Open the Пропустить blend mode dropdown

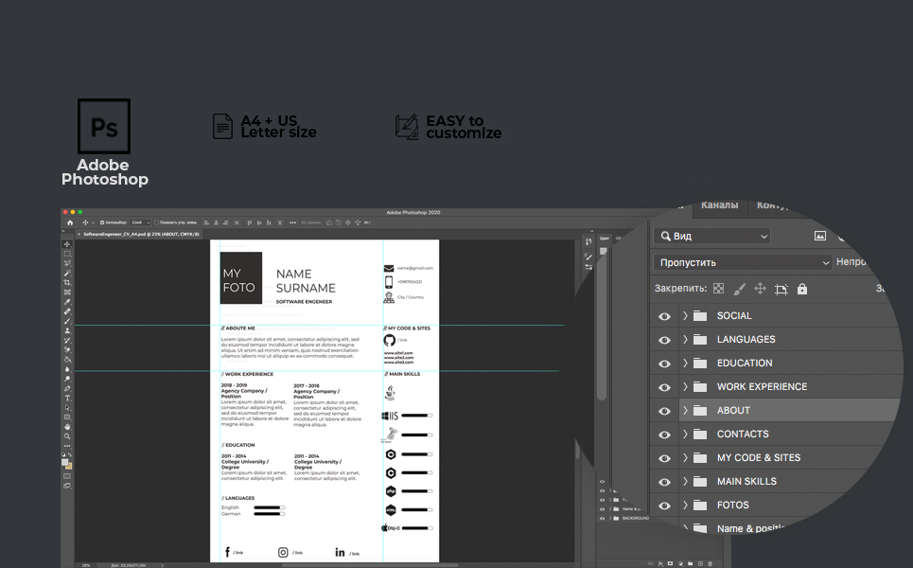(x=743, y=262)
